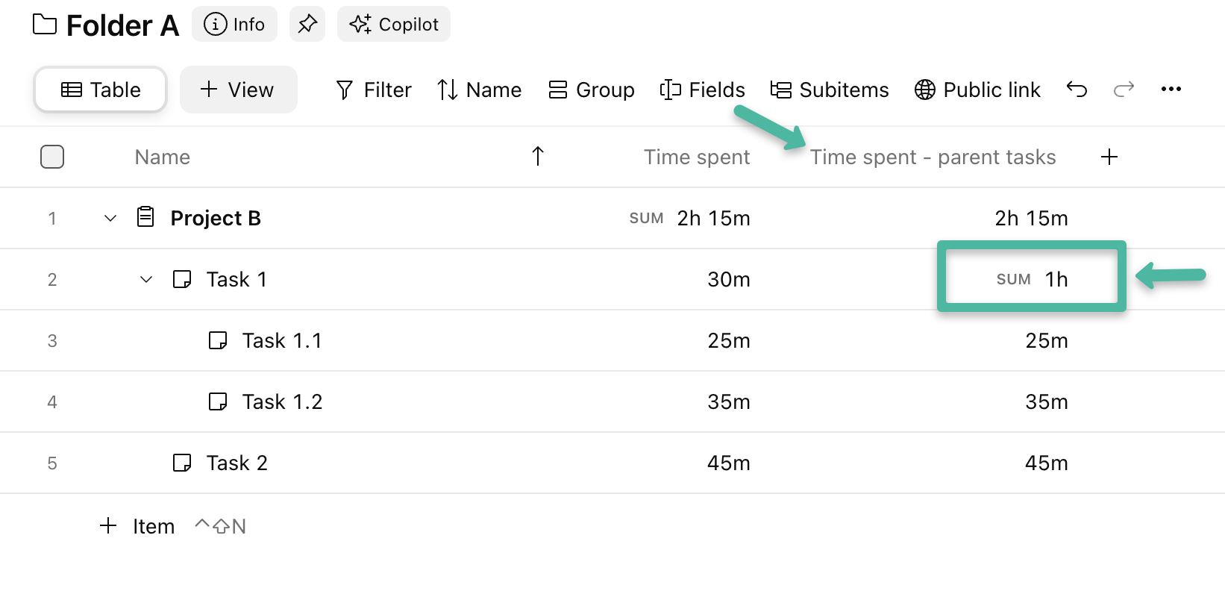Click the Public link option
Screen dimensions: 1225x594
click(977, 90)
